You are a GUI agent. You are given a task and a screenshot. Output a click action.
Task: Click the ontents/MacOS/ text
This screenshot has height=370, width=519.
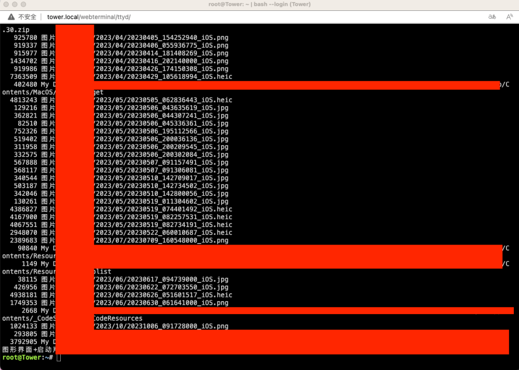[29, 92]
